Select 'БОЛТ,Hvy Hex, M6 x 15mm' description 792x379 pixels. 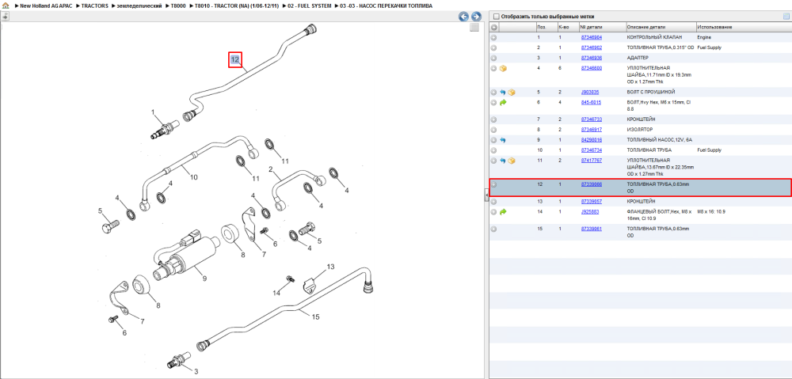(659, 105)
